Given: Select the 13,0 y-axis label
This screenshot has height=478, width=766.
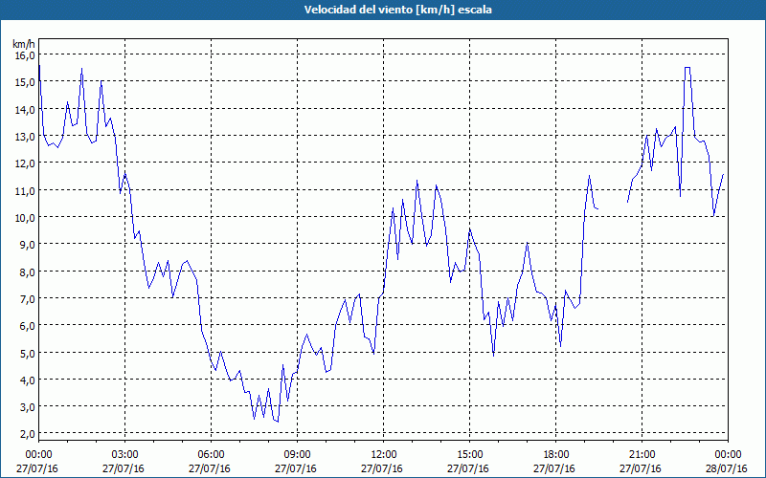Looking at the screenshot, I should tap(25, 137).
